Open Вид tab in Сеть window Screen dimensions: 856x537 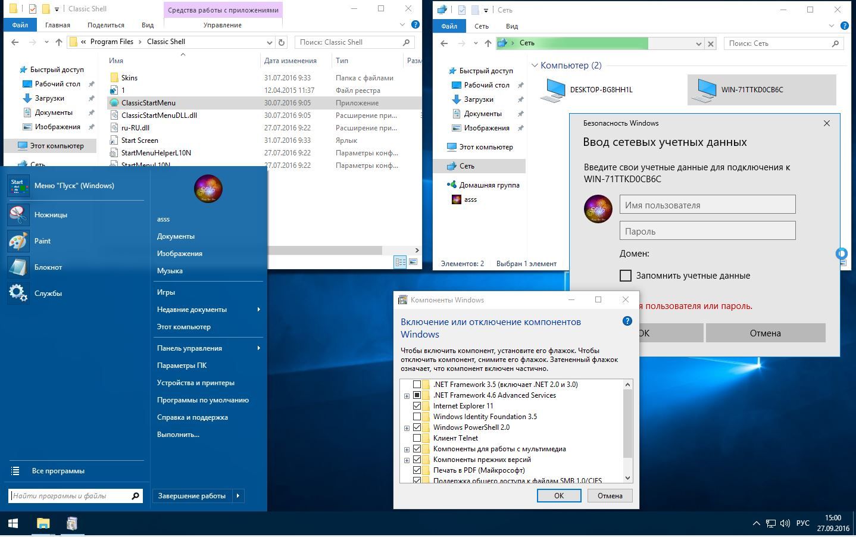coord(512,26)
